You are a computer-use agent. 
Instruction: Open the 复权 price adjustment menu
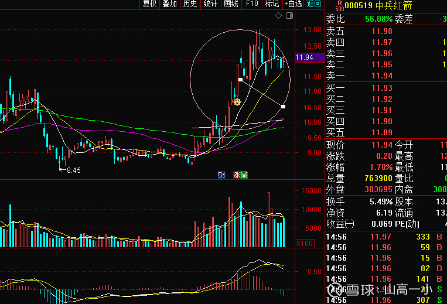tap(149, 4)
